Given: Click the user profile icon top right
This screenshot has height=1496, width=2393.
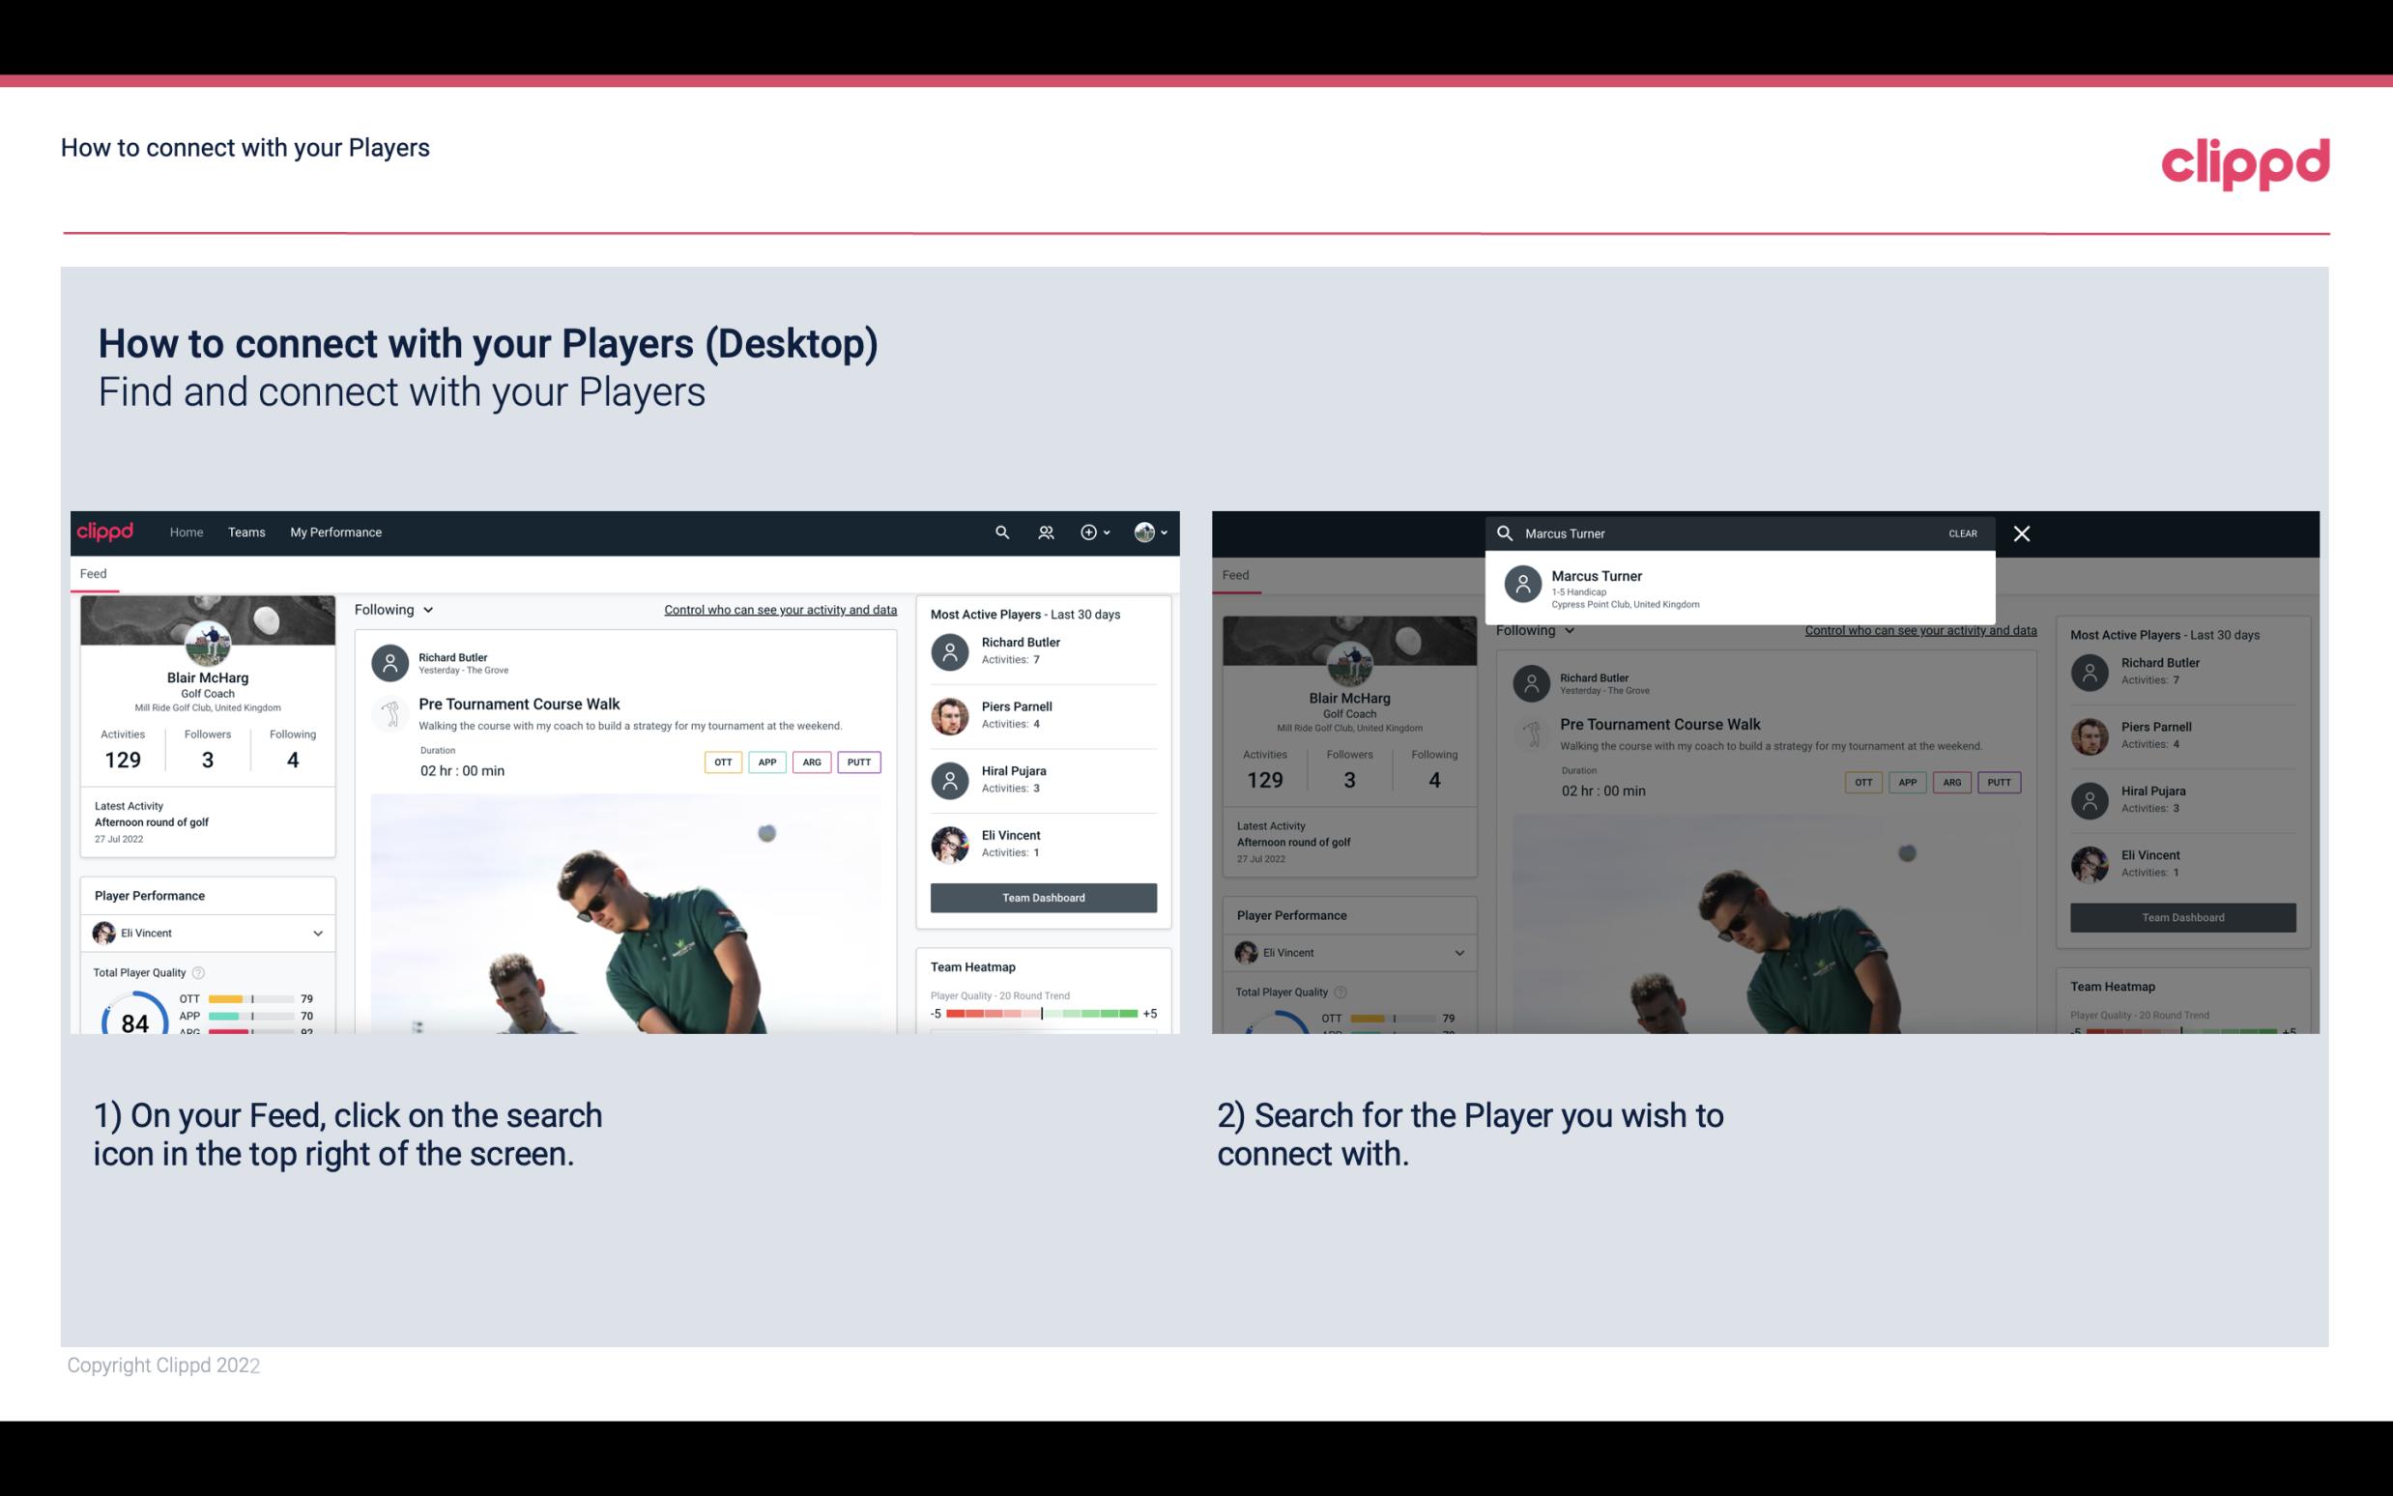Looking at the screenshot, I should click(1144, 532).
